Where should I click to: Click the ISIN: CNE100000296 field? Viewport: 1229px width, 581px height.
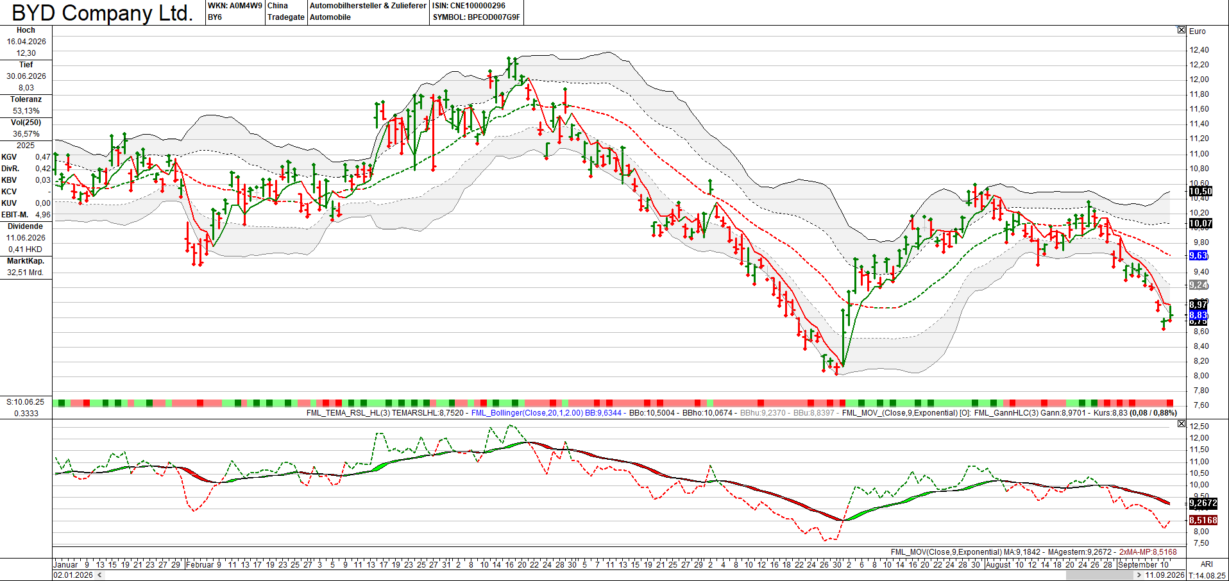click(469, 6)
